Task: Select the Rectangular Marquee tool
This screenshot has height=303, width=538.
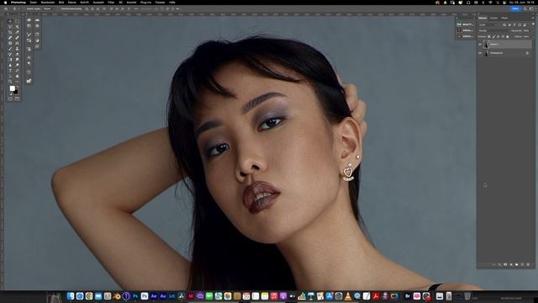Action: tap(17, 21)
